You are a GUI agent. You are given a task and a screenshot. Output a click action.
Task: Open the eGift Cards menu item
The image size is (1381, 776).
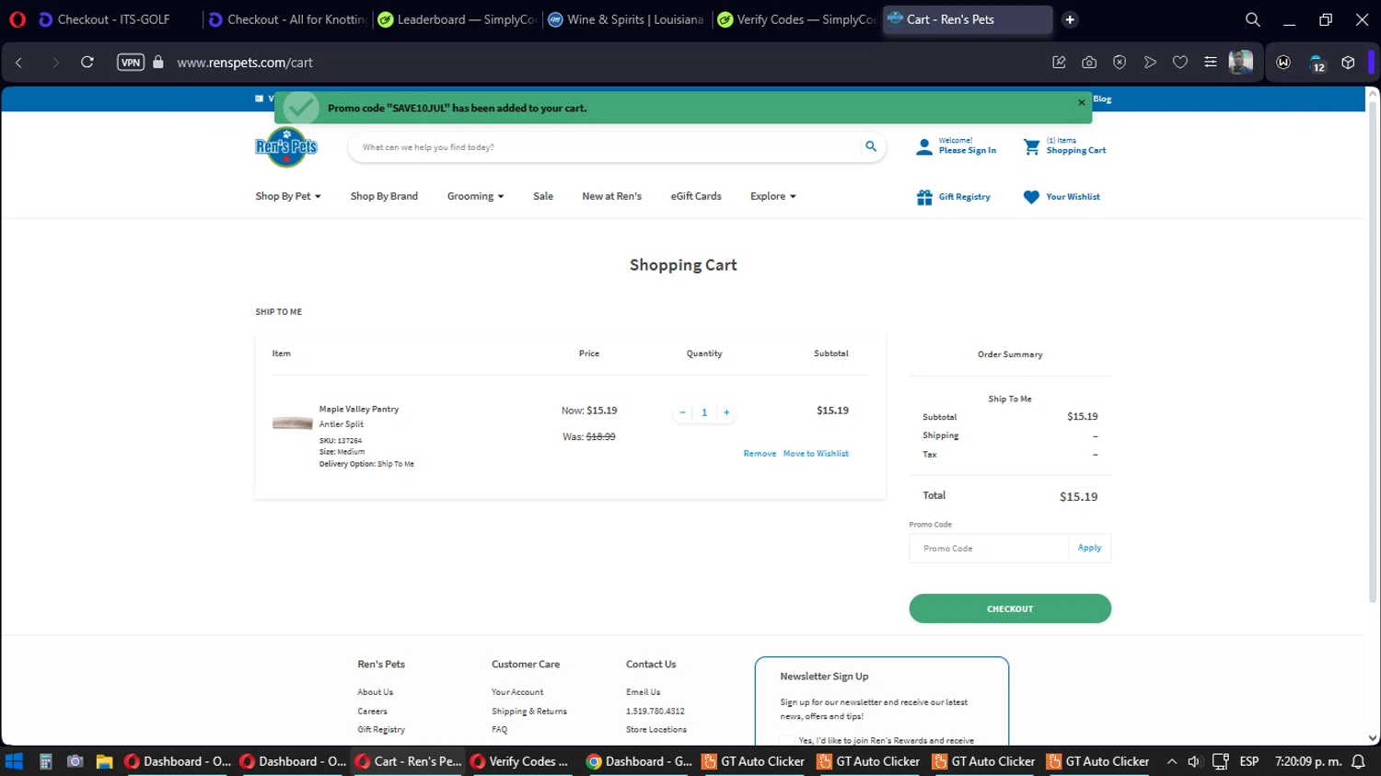point(696,196)
